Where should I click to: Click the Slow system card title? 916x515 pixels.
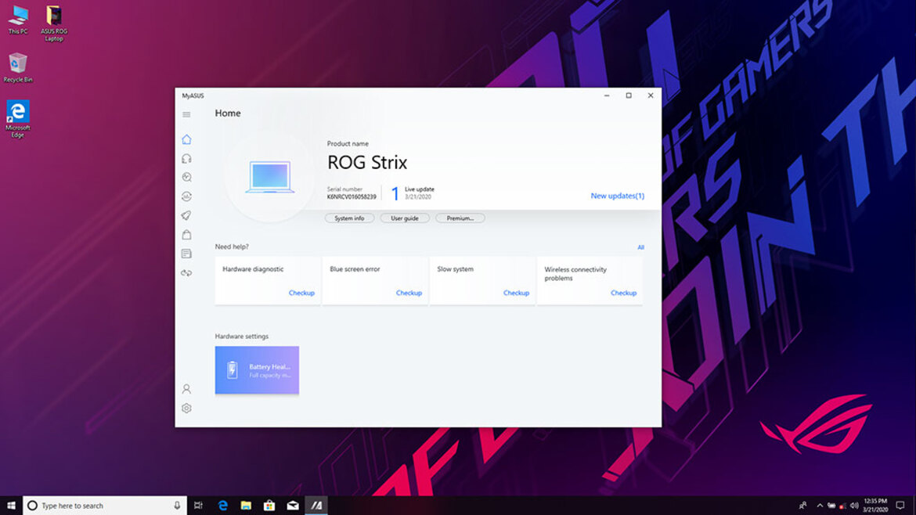455,269
